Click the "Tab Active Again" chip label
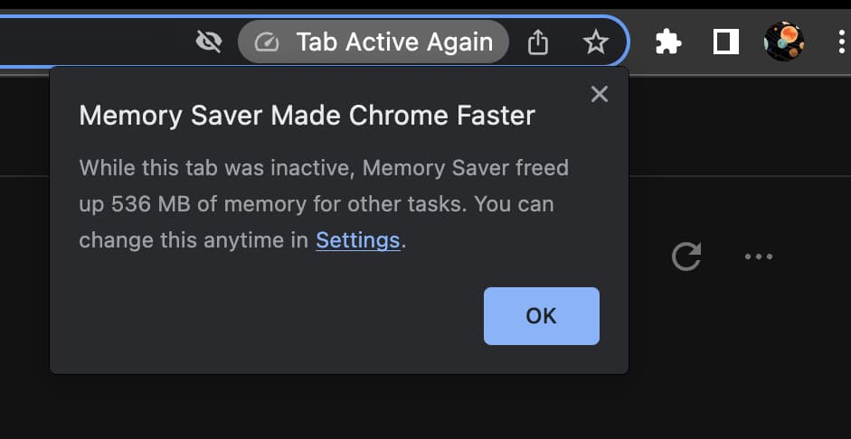Viewport: 851px width, 439px height. point(394,42)
